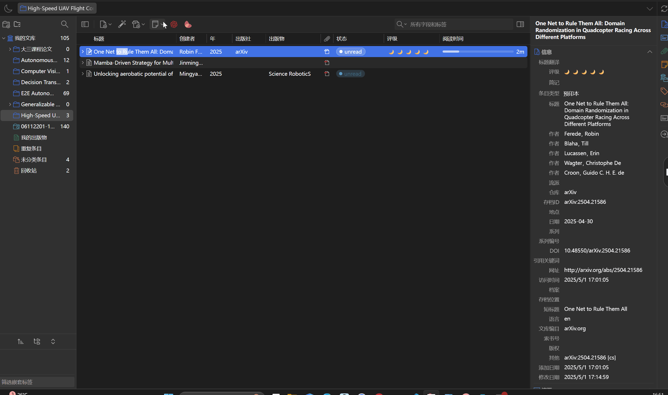Click the collection search magnifier icon
This screenshot has width=668, height=395.
65,24
